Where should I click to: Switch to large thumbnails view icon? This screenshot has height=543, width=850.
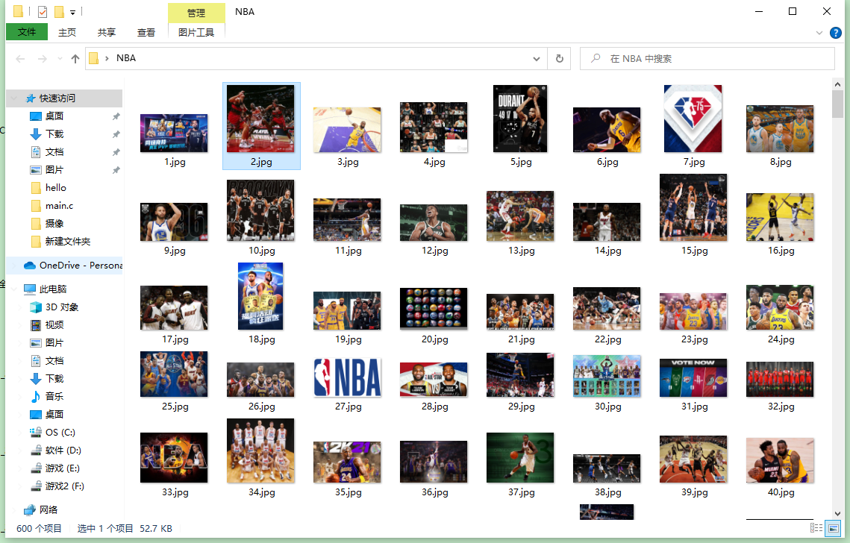(x=833, y=528)
